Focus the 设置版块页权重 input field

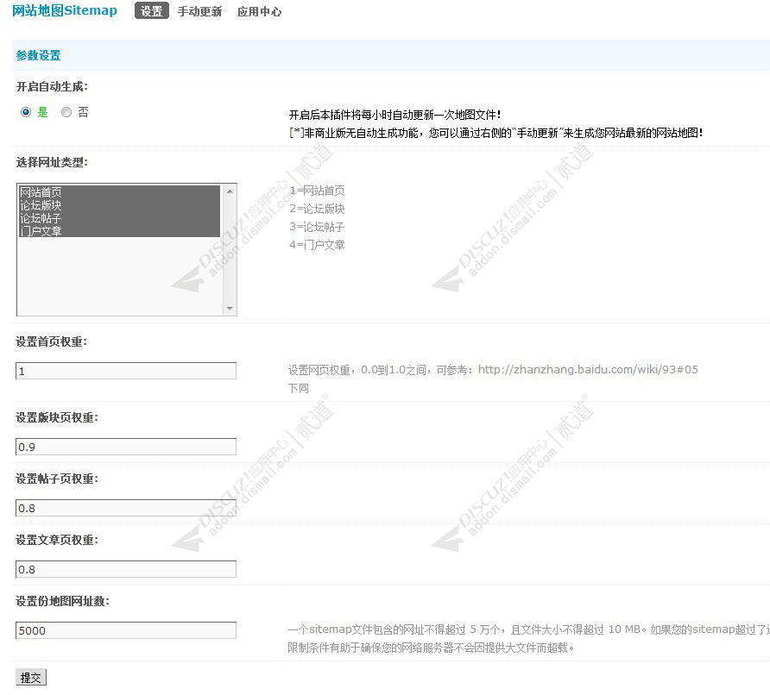tap(126, 447)
